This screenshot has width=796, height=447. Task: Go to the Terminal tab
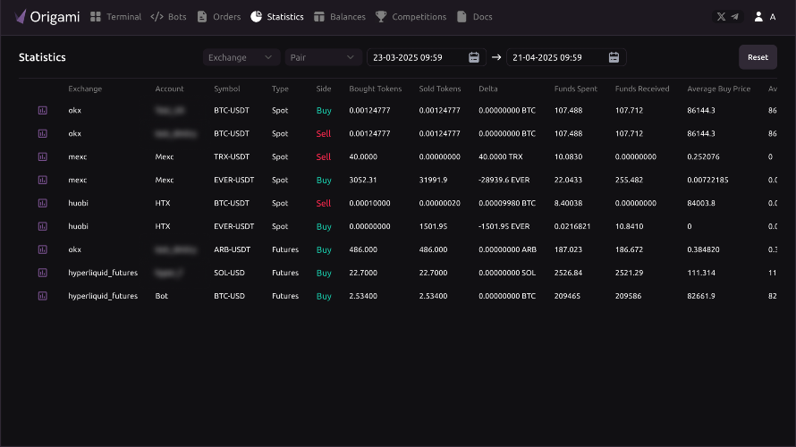pos(115,17)
